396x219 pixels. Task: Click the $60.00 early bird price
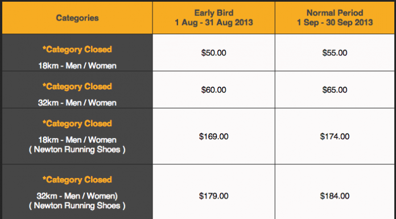coord(214,90)
